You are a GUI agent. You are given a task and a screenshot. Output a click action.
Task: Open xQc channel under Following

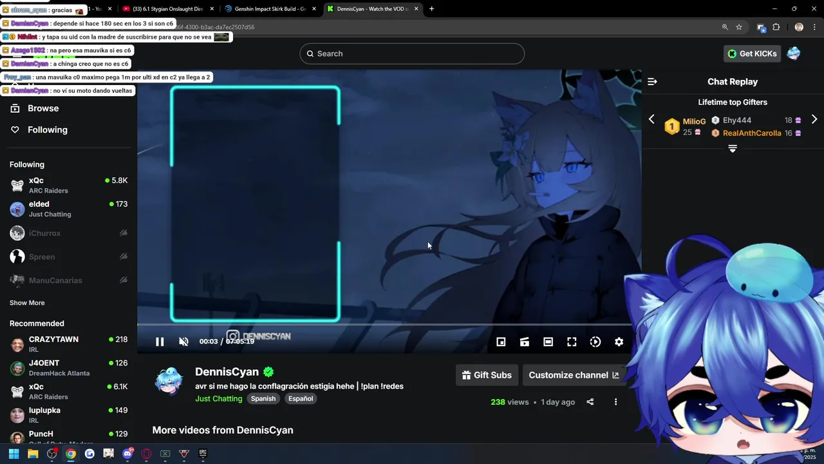click(68, 186)
